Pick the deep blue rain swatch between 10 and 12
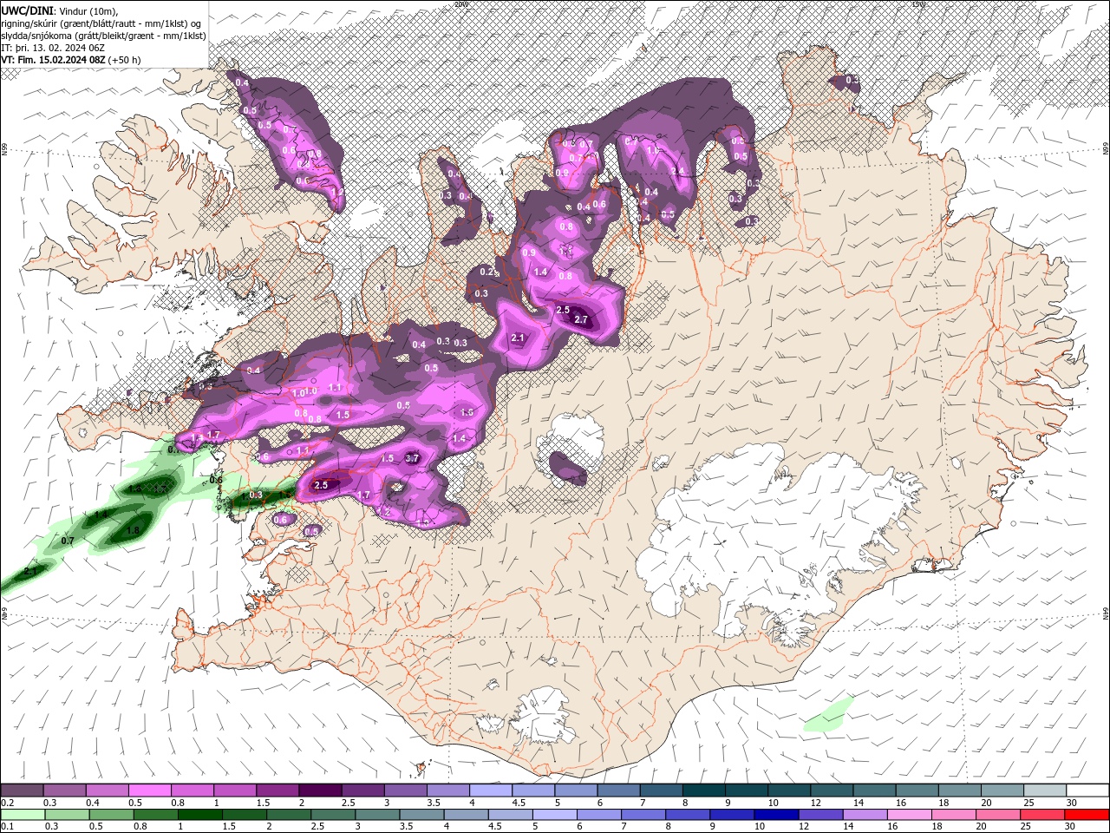 pos(775,815)
